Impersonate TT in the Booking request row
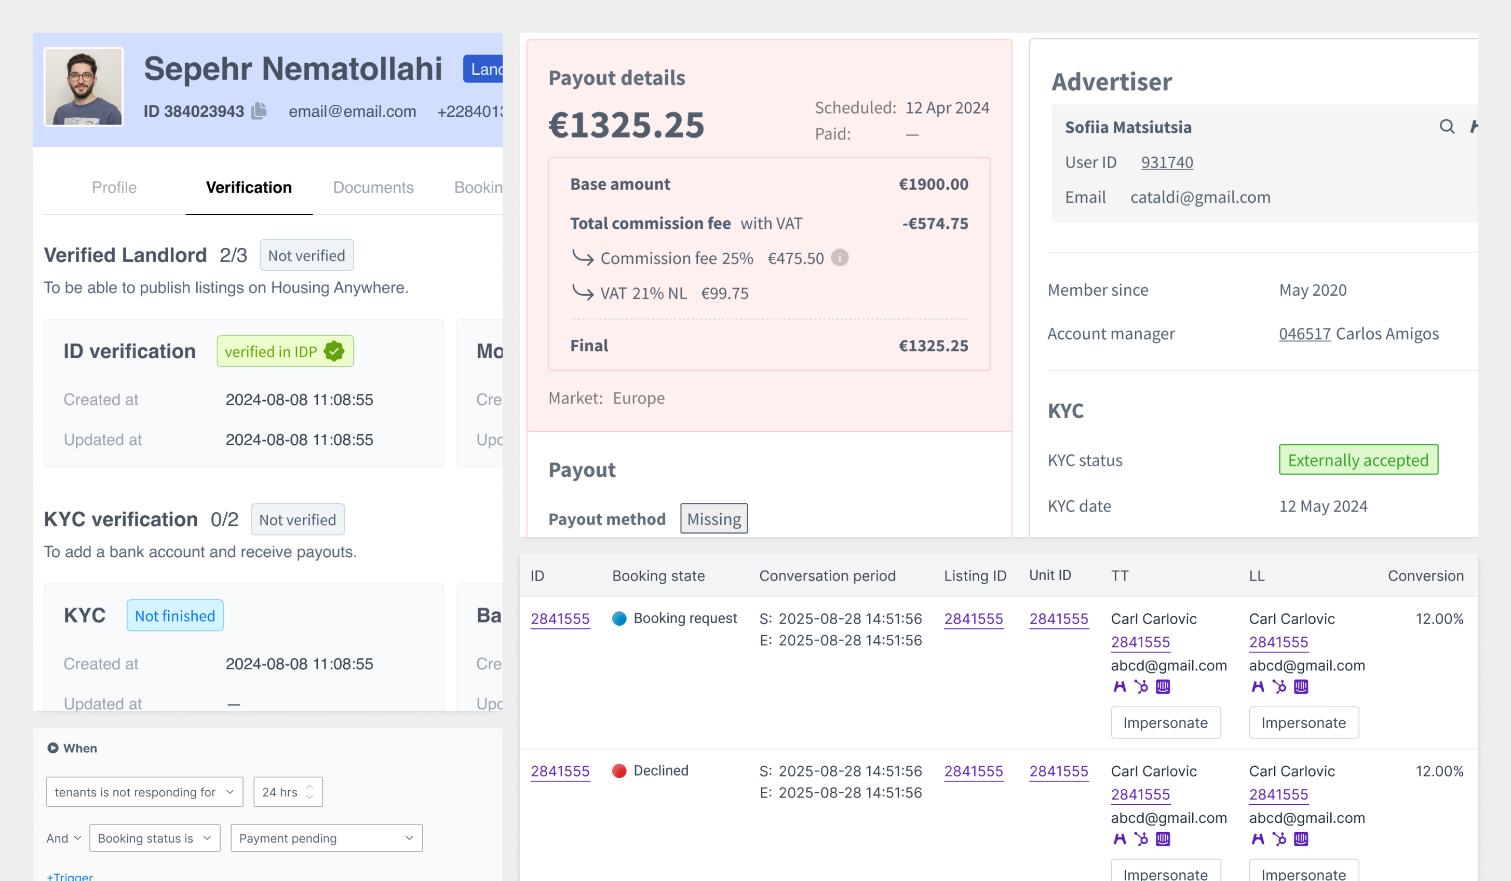The image size is (1511, 881). [1165, 723]
